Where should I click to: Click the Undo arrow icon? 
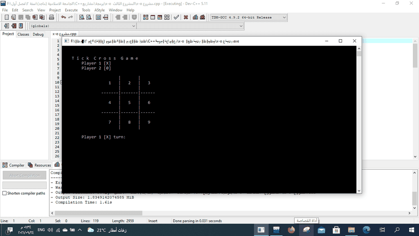point(63,17)
